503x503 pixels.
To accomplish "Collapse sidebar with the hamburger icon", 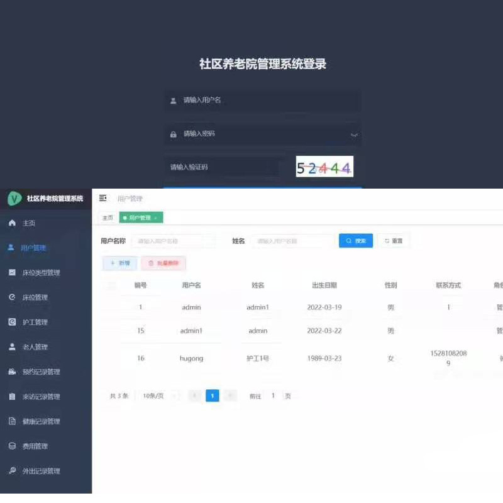I will tap(103, 199).
